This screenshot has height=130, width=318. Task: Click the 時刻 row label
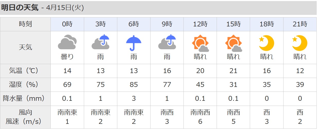(x=25, y=24)
